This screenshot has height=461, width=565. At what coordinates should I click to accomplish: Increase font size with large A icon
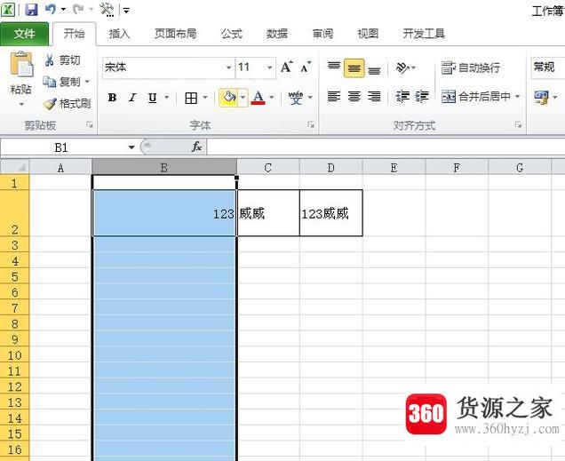pos(287,67)
